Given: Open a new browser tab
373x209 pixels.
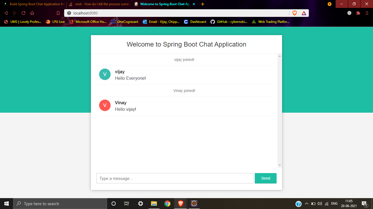Looking at the screenshot, I should point(203,4).
